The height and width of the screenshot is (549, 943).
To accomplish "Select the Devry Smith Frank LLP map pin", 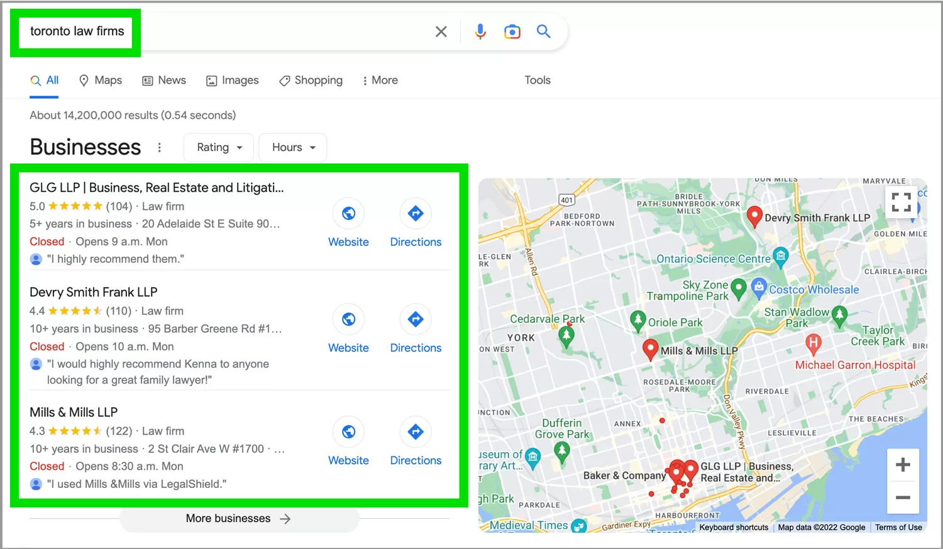I will point(754,217).
